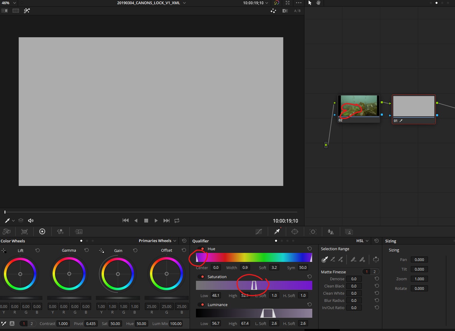The image size is (455, 331).
Task: Reset the Hue qualifier range
Action: (x=310, y=248)
